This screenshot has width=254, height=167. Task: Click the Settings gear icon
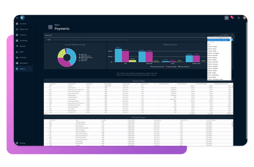point(17,143)
